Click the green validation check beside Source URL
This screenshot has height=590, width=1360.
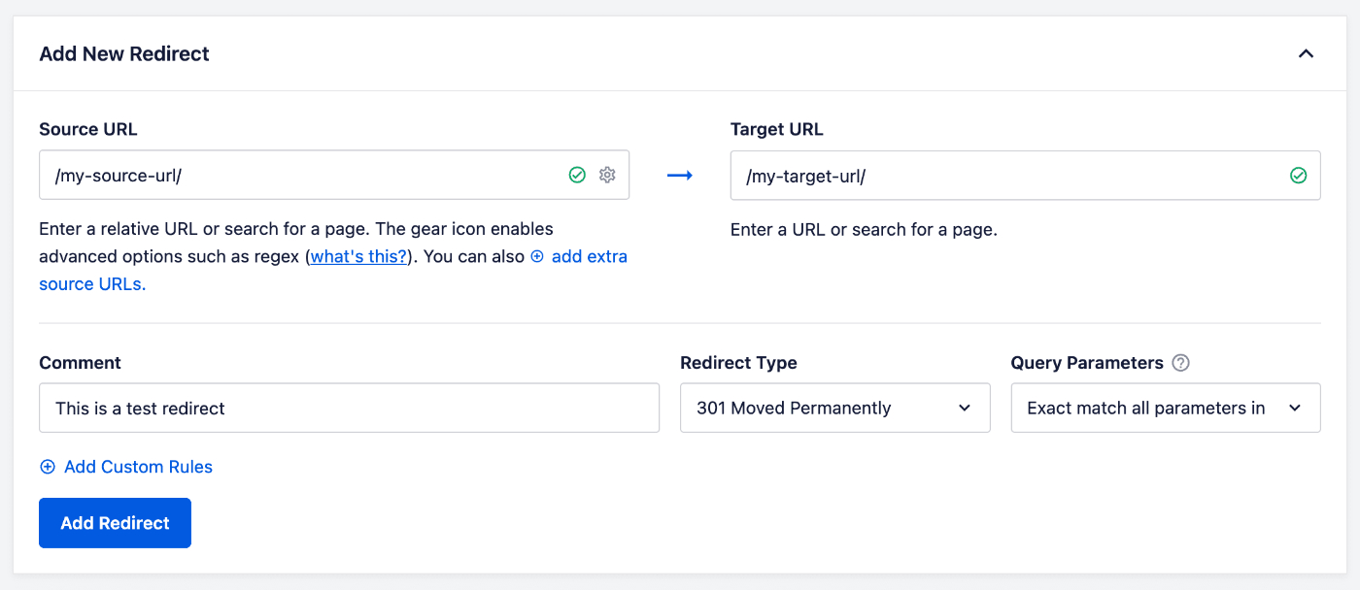tap(577, 175)
